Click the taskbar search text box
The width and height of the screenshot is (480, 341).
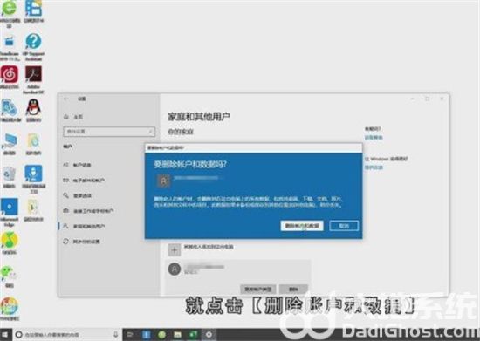tap(67, 335)
